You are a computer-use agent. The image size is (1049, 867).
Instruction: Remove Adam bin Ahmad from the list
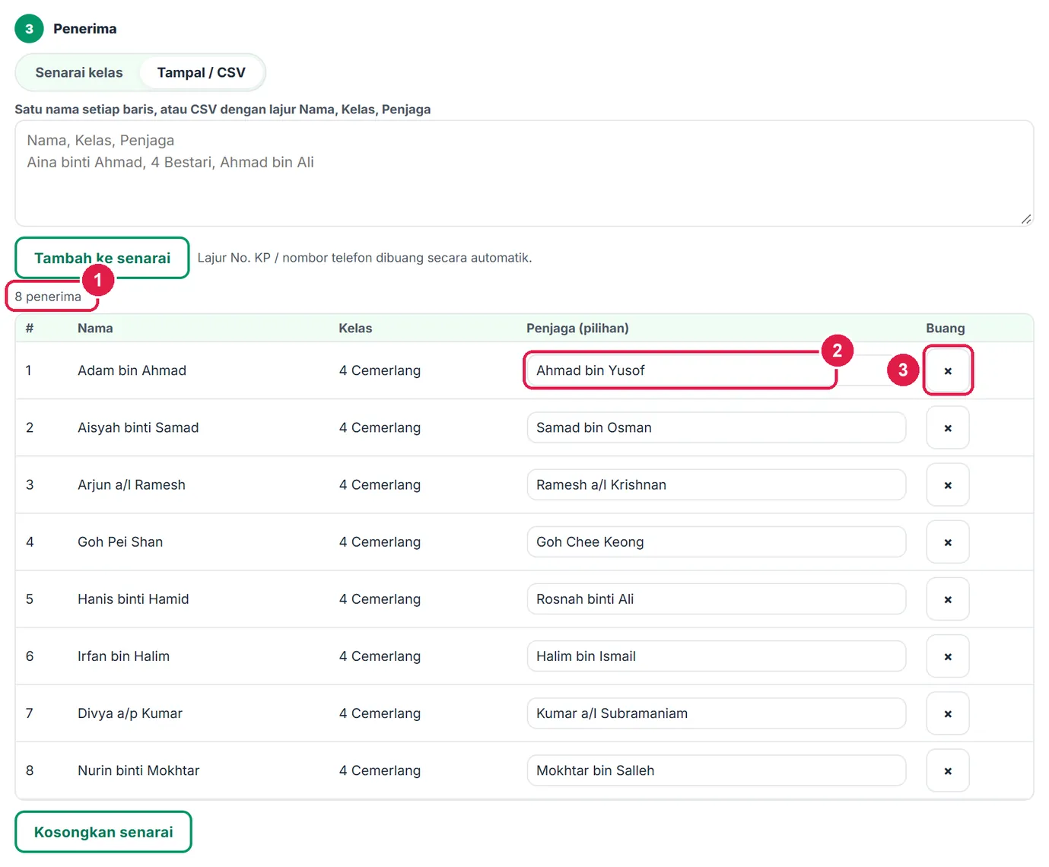947,370
